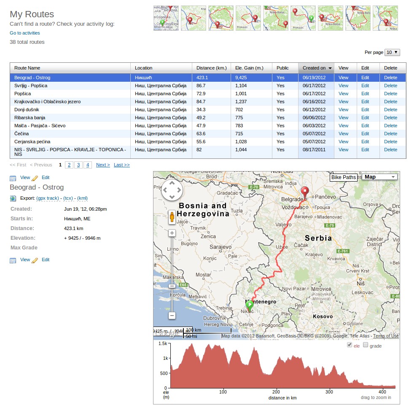409x407 pixels.
Task: Click the map zoom slider handle
Action: point(172,286)
